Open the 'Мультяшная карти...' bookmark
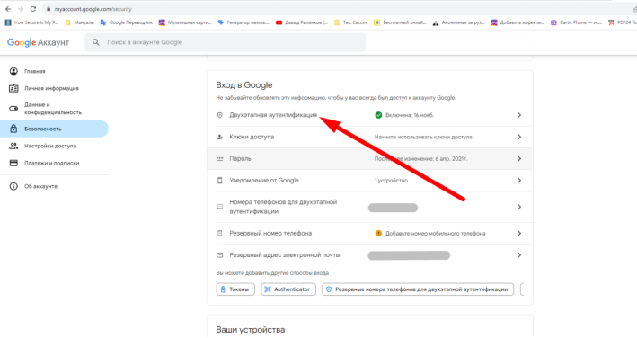The width and height of the screenshot is (637, 338). 185,22
